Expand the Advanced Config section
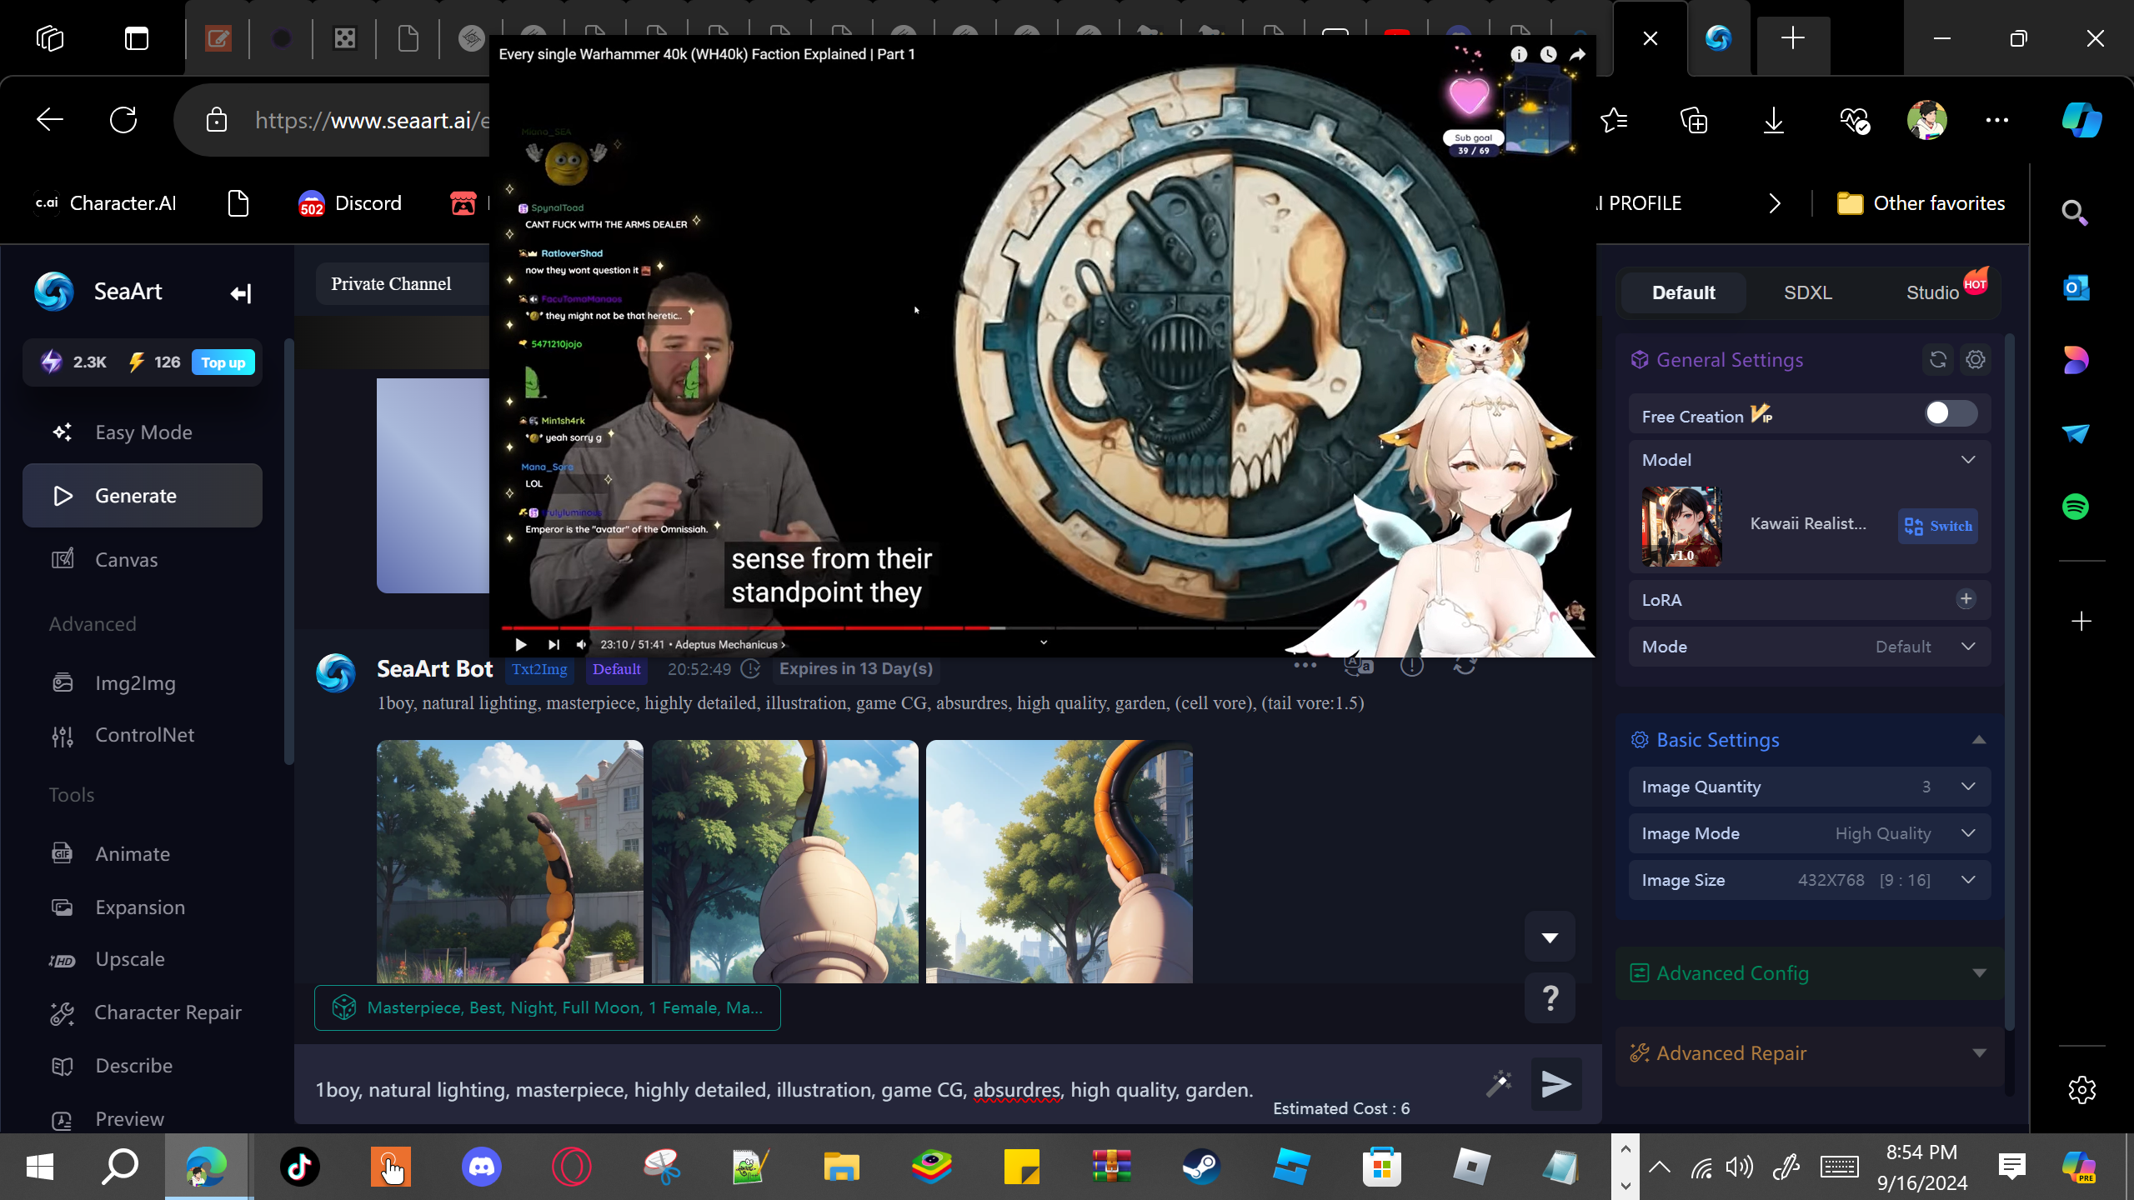The height and width of the screenshot is (1200, 2134). tap(1979, 973)
